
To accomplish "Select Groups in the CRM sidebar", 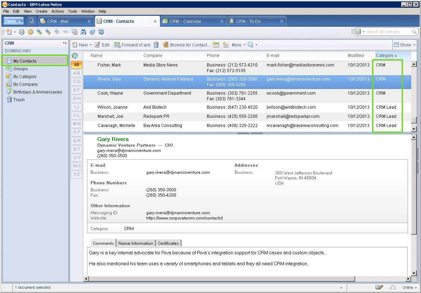I will point(20,69).
